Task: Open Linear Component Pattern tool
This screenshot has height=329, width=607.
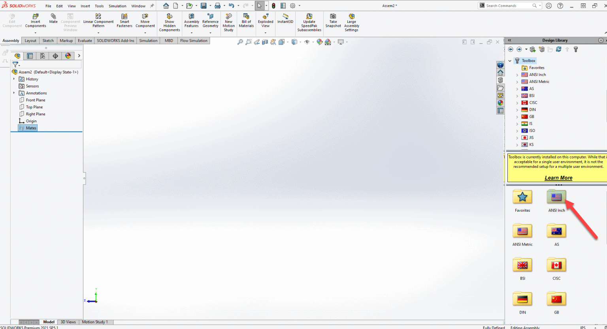Action: (x=98, y=21)
